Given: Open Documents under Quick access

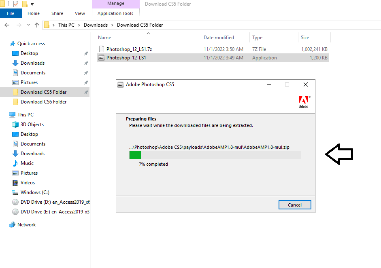Looking at the screenshot, I should 33,73.
